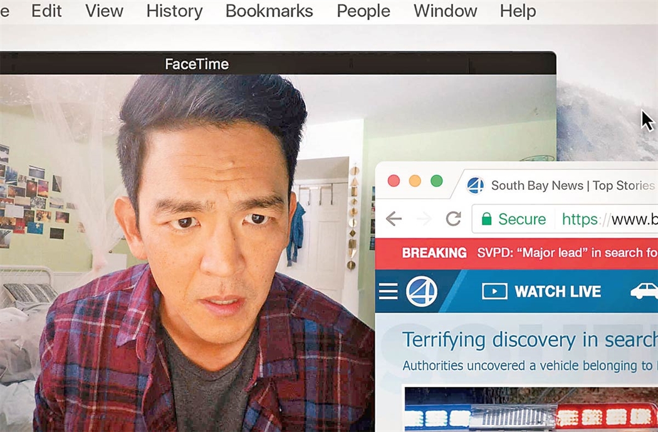This screenshot has height=432, width=658.
Task: Open the Edit menu
Action: coord(46,11)
